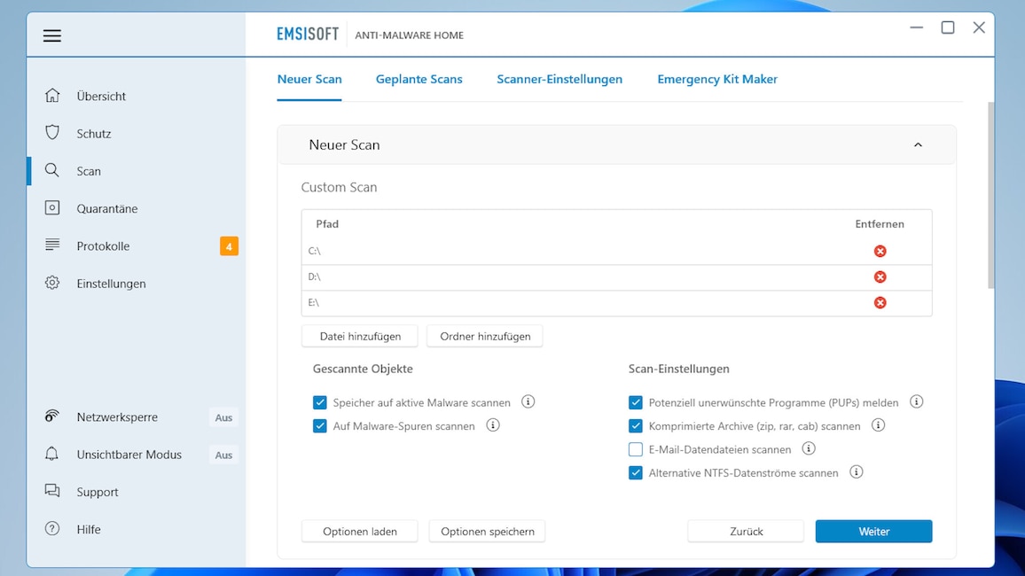
Task: Remove the D:\ path from scan
Action: [880, 276]
